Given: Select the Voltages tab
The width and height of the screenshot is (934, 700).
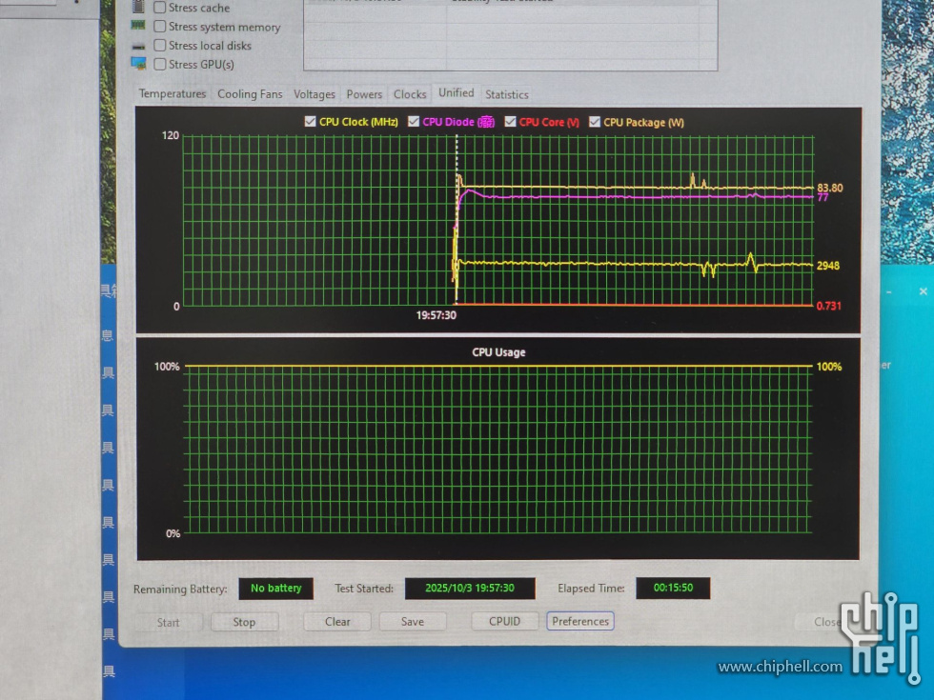Looking at the screenshot, I should (315, 94).
